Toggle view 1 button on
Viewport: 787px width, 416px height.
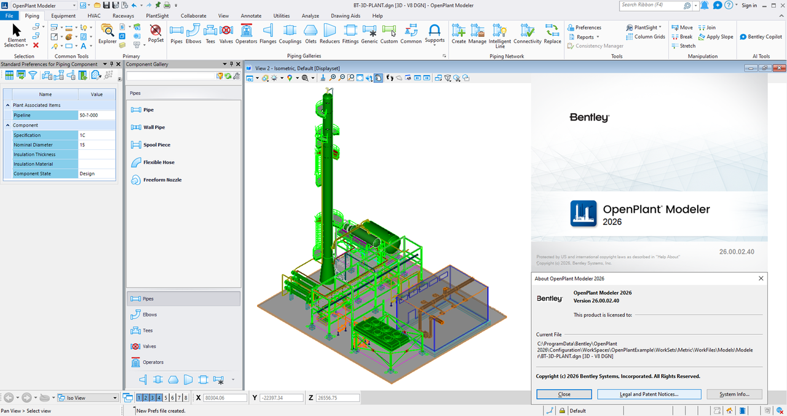pos(140,398)
